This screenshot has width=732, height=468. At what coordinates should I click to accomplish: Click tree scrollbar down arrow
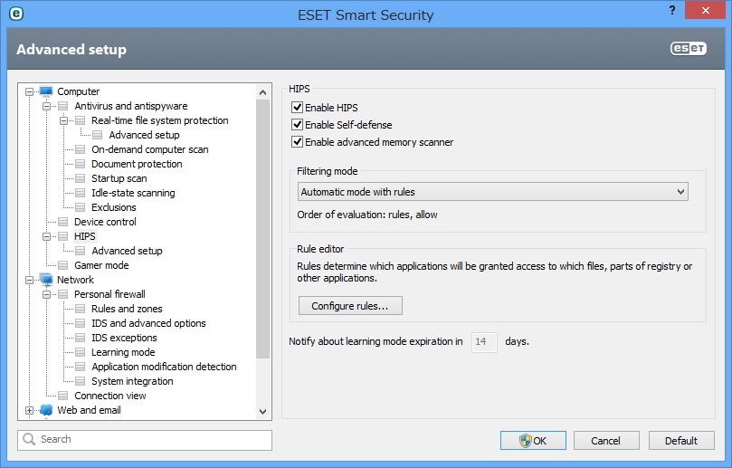262,412
